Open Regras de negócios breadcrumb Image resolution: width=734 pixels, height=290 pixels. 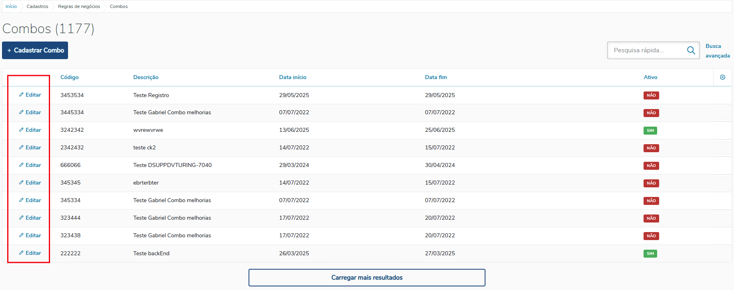79,6
